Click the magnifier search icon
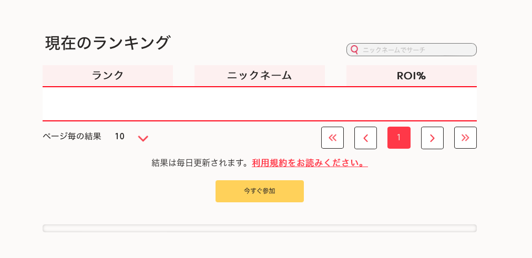 coord(354,50)
